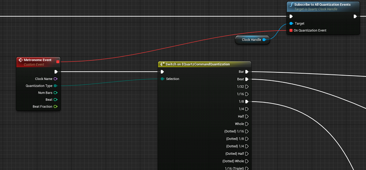The image size is (366, 170).
Task: Click the Beat Fraction output pin
Action: pos(56,107)
